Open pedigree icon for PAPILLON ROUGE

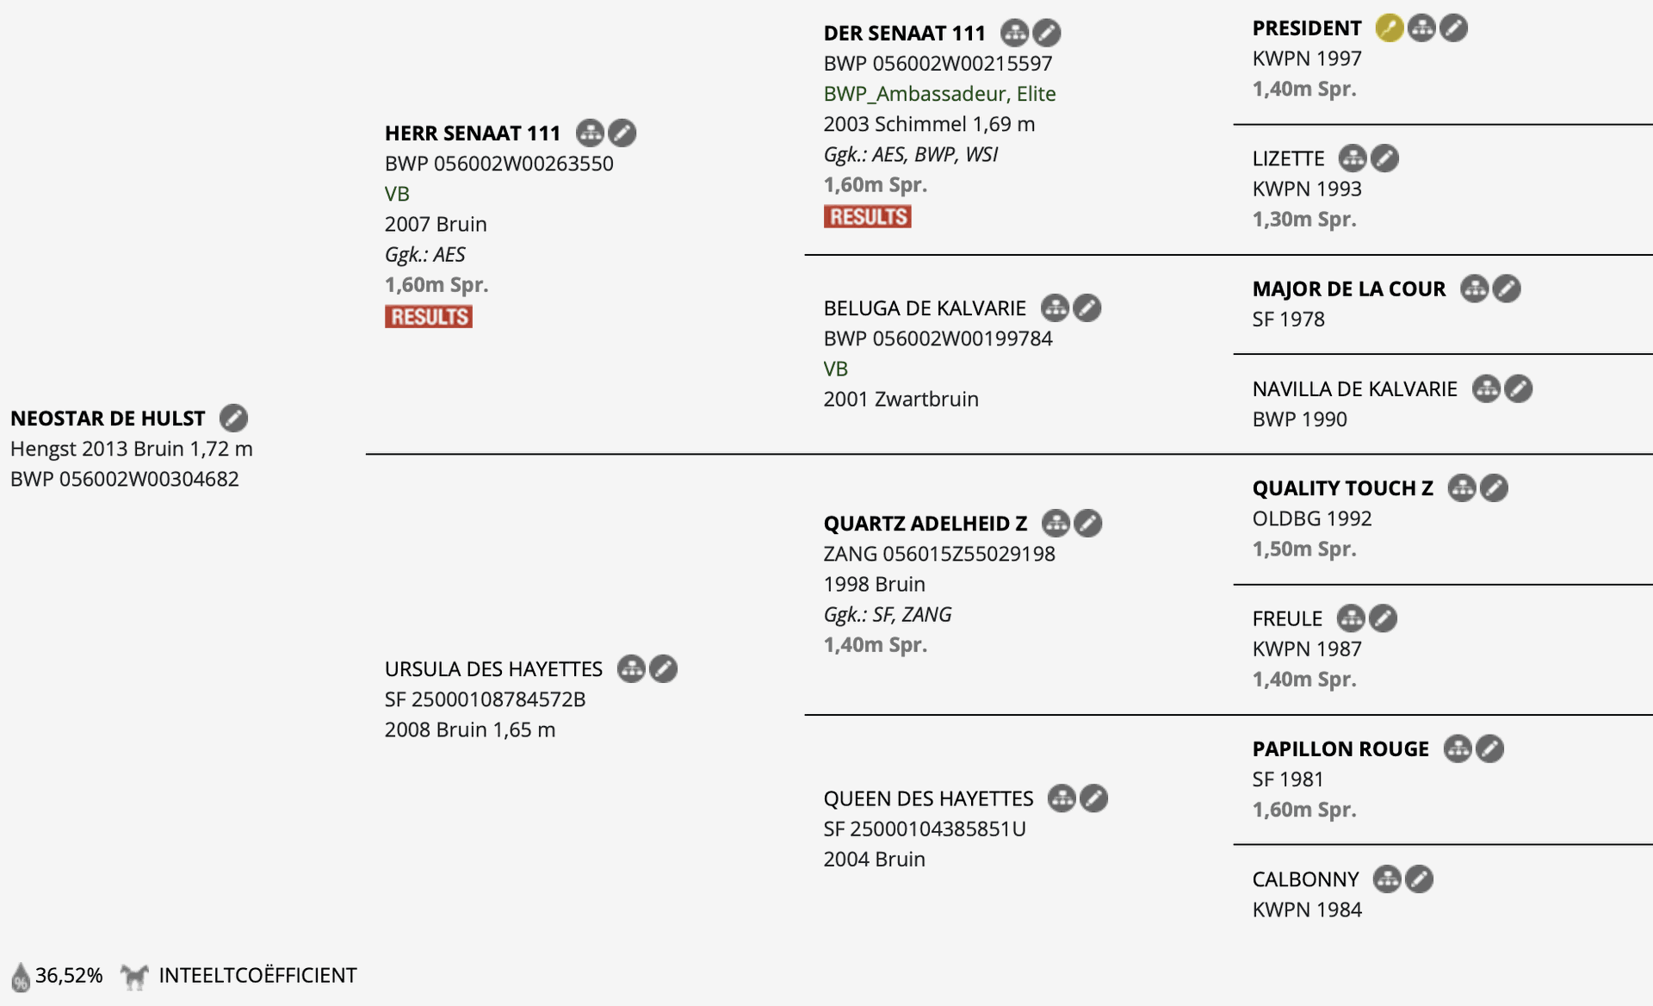pos(1458,749)
